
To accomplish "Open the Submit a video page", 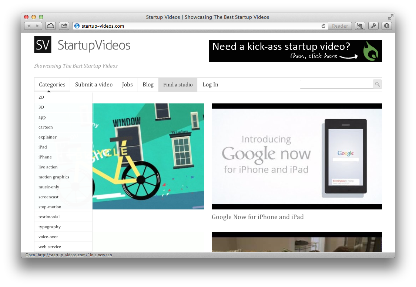I will (94, 85).
